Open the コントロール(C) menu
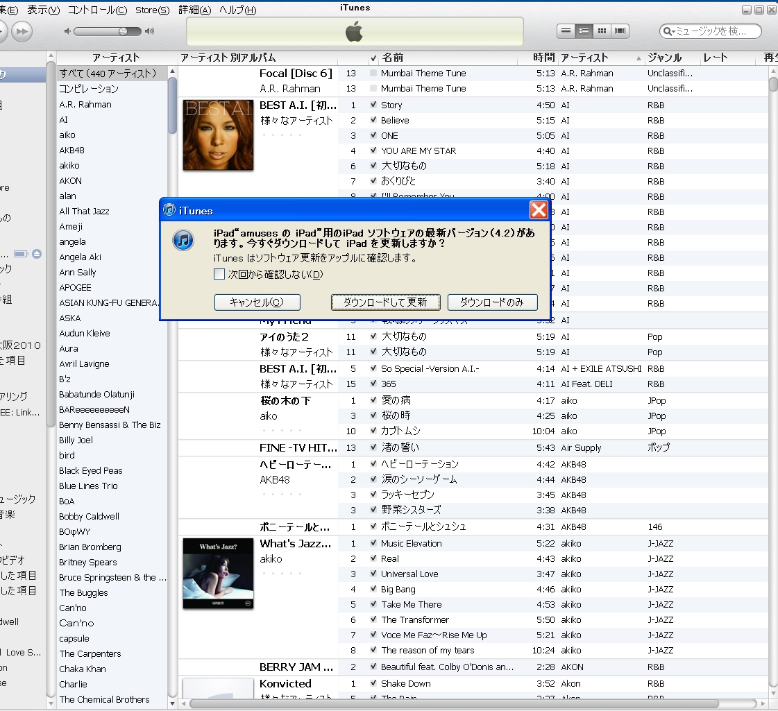This screenshot has width=778, height=711. click(x=97, y=10)
